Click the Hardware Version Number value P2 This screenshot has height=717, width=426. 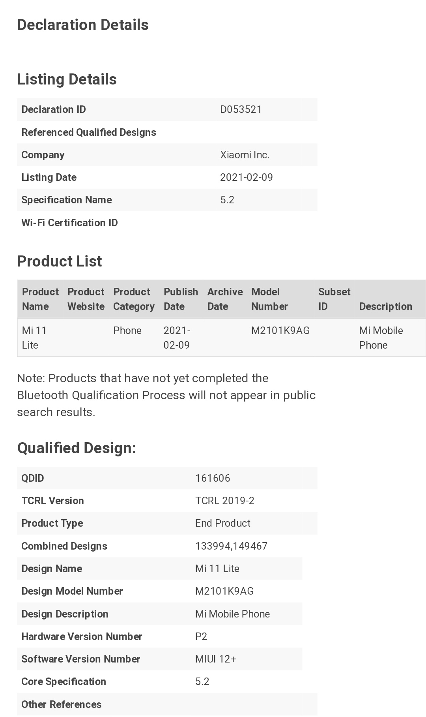click(201, 636)
